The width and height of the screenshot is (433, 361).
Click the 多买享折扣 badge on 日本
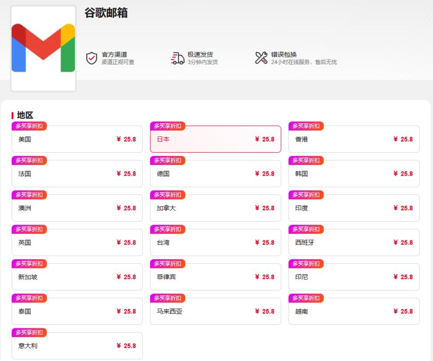click(168, 126)
